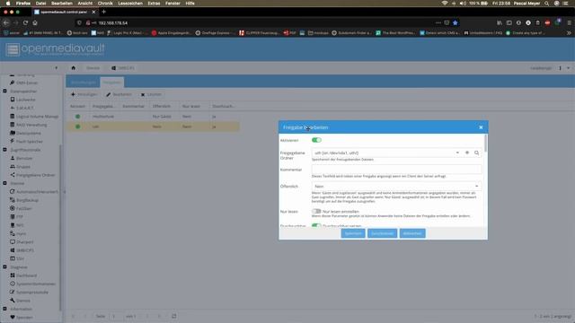
Task: Open SSH in the sidebar
Action: pyautogui.click(x=17, y=258)
